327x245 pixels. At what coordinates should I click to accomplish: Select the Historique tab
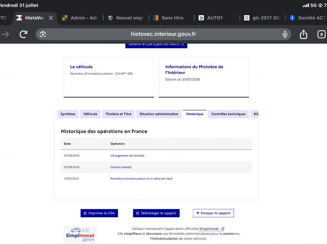[x=195, y=114]
